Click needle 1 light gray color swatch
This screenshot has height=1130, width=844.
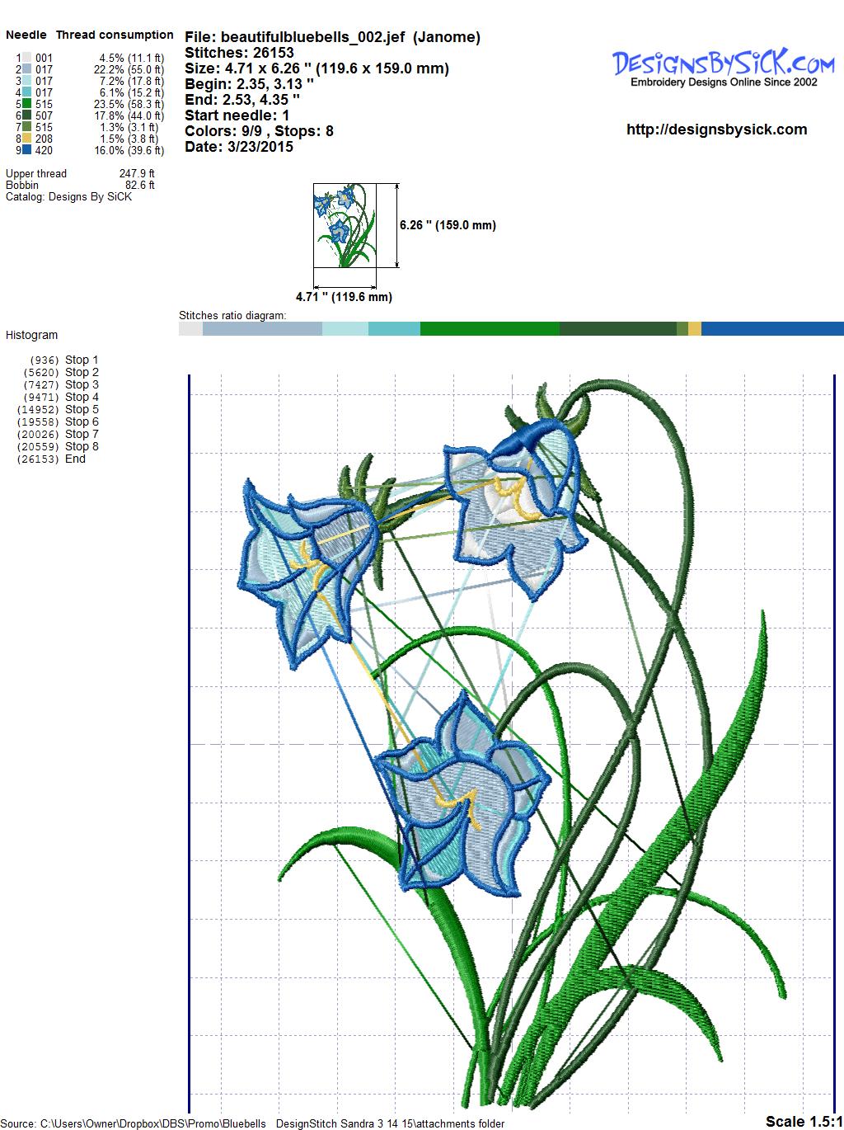28,58
